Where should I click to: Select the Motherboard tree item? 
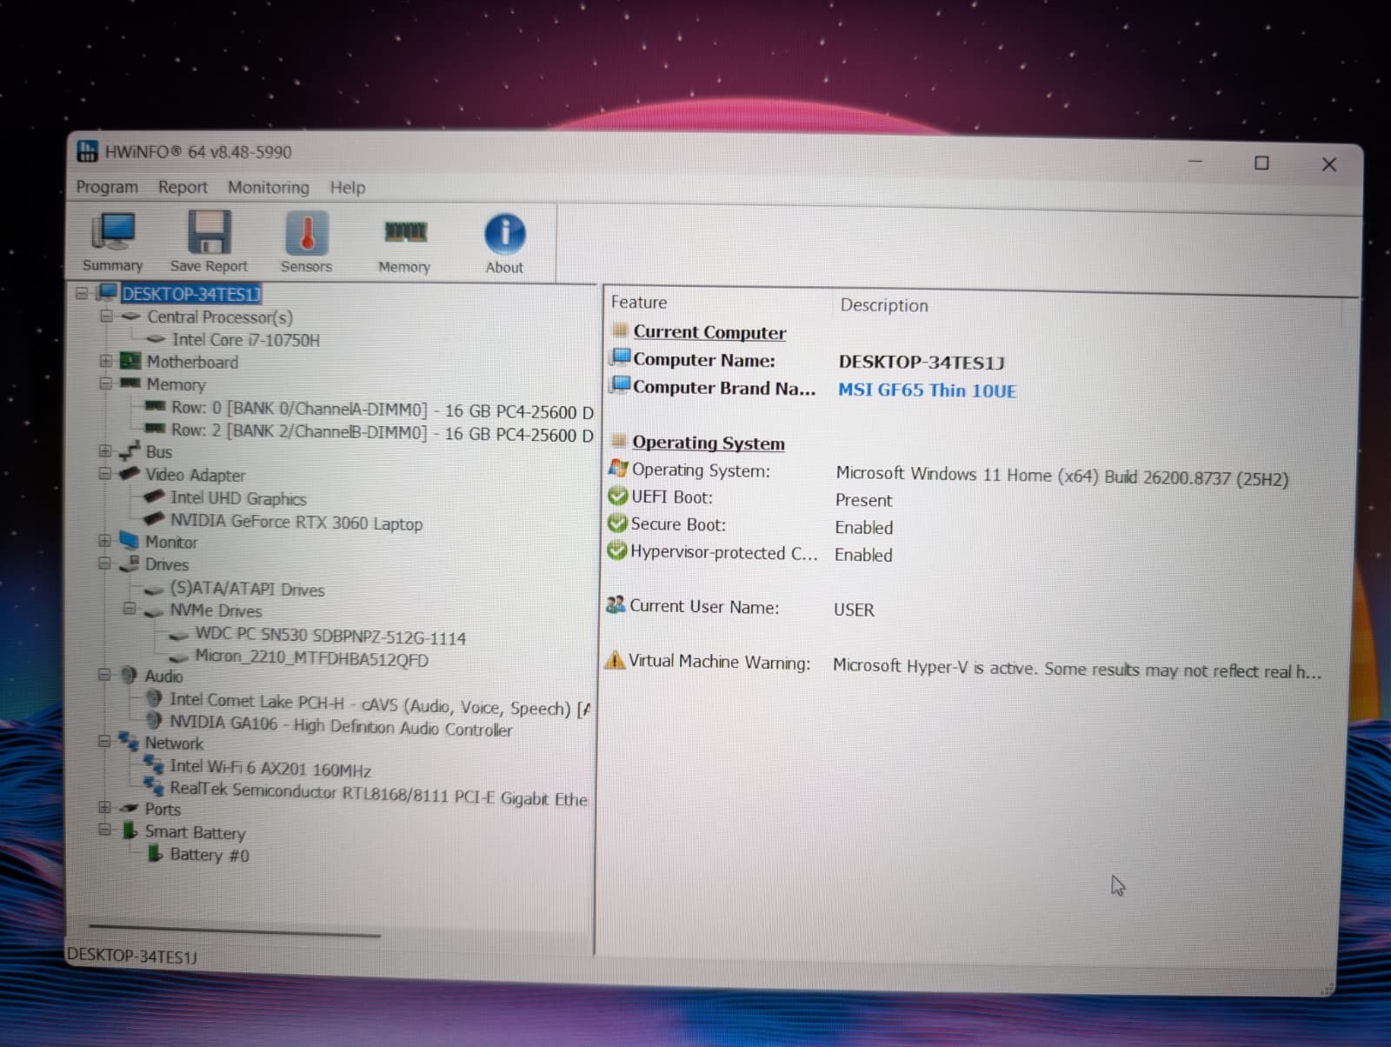[192, 362]
